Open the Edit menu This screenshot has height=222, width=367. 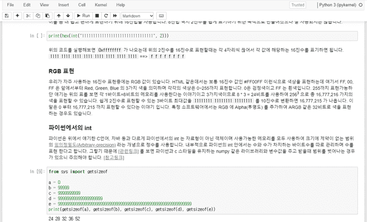coord(27,5)
